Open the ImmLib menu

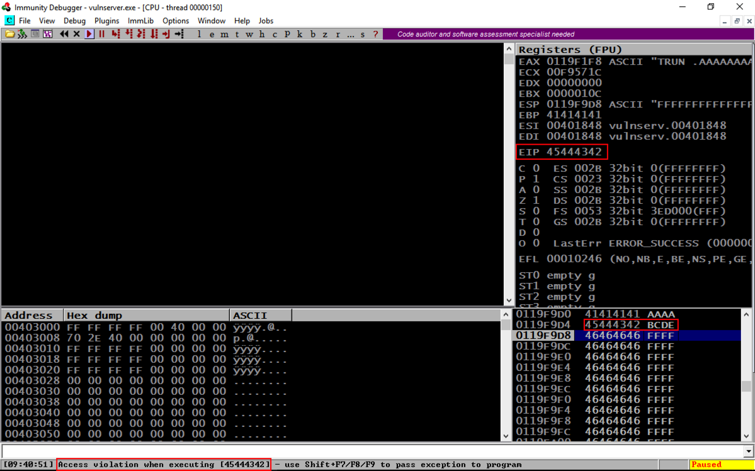140,21
